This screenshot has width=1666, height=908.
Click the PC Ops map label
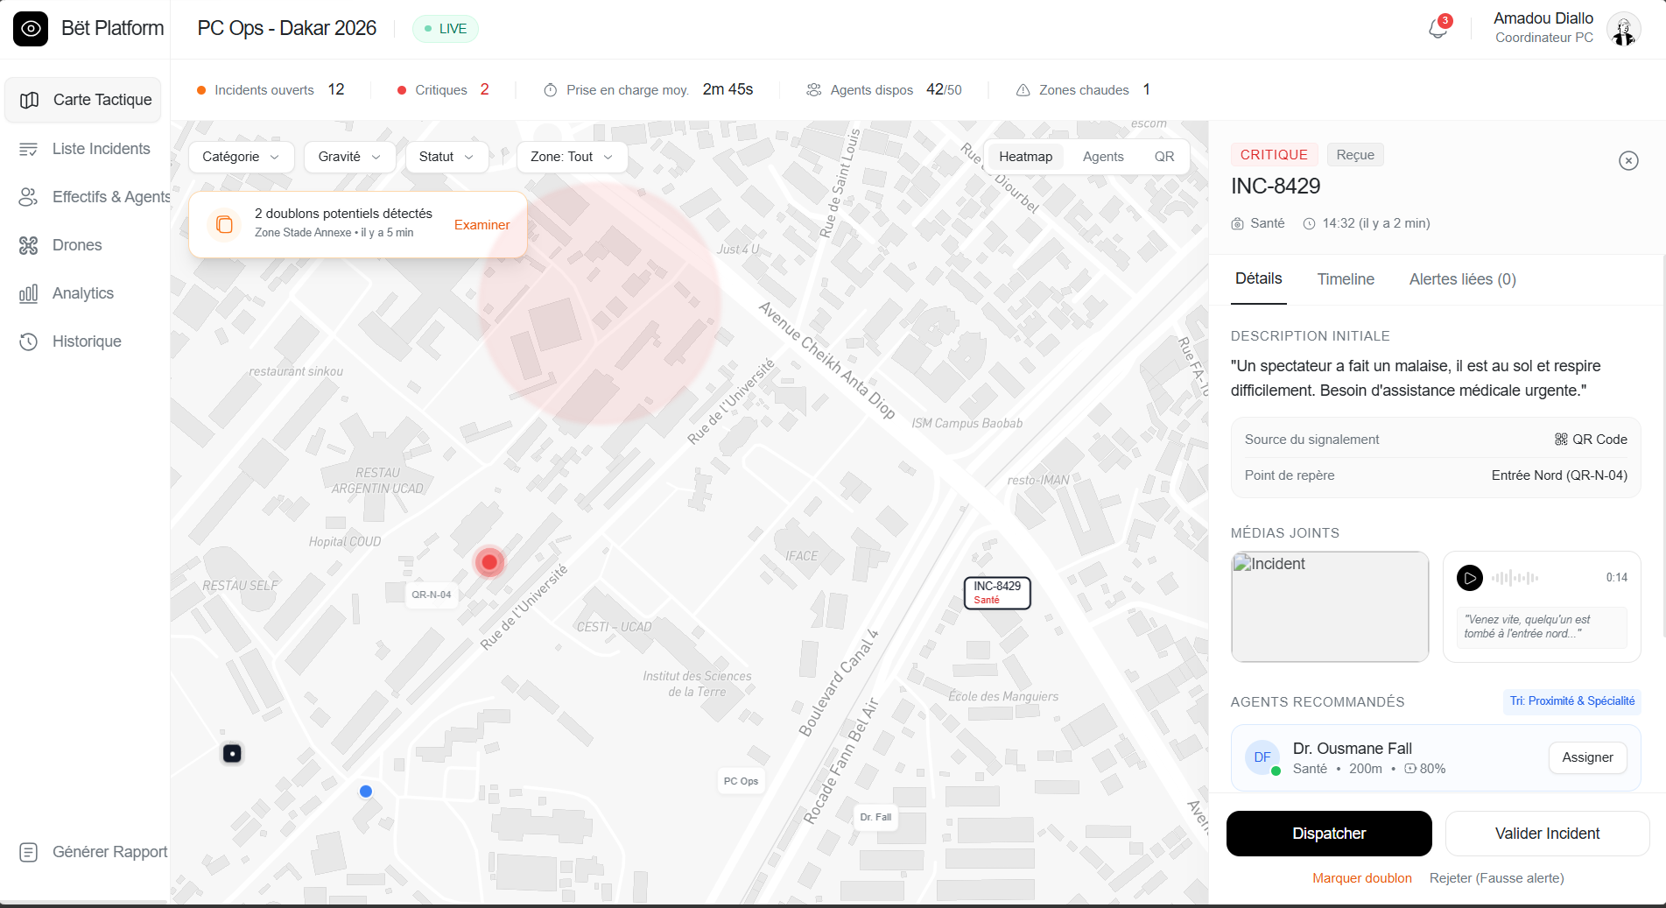click(x=741, y=781)
